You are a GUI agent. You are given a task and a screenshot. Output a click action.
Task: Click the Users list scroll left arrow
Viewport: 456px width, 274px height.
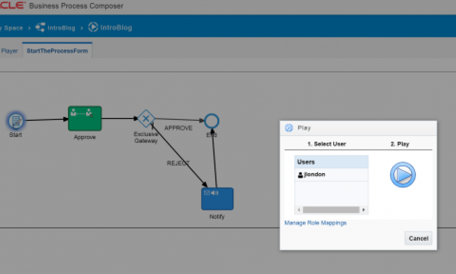tap(298, 210)
